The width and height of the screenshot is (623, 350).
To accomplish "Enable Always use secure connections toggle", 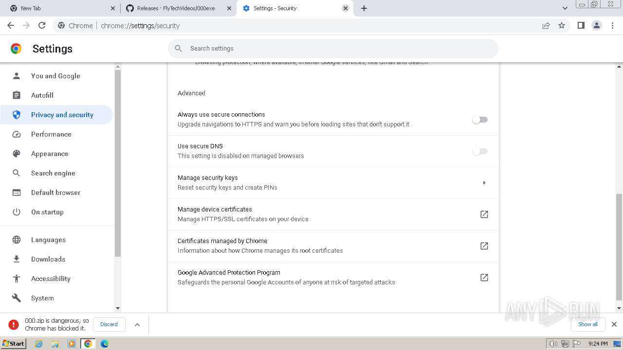I will click(x=480, y=120).
